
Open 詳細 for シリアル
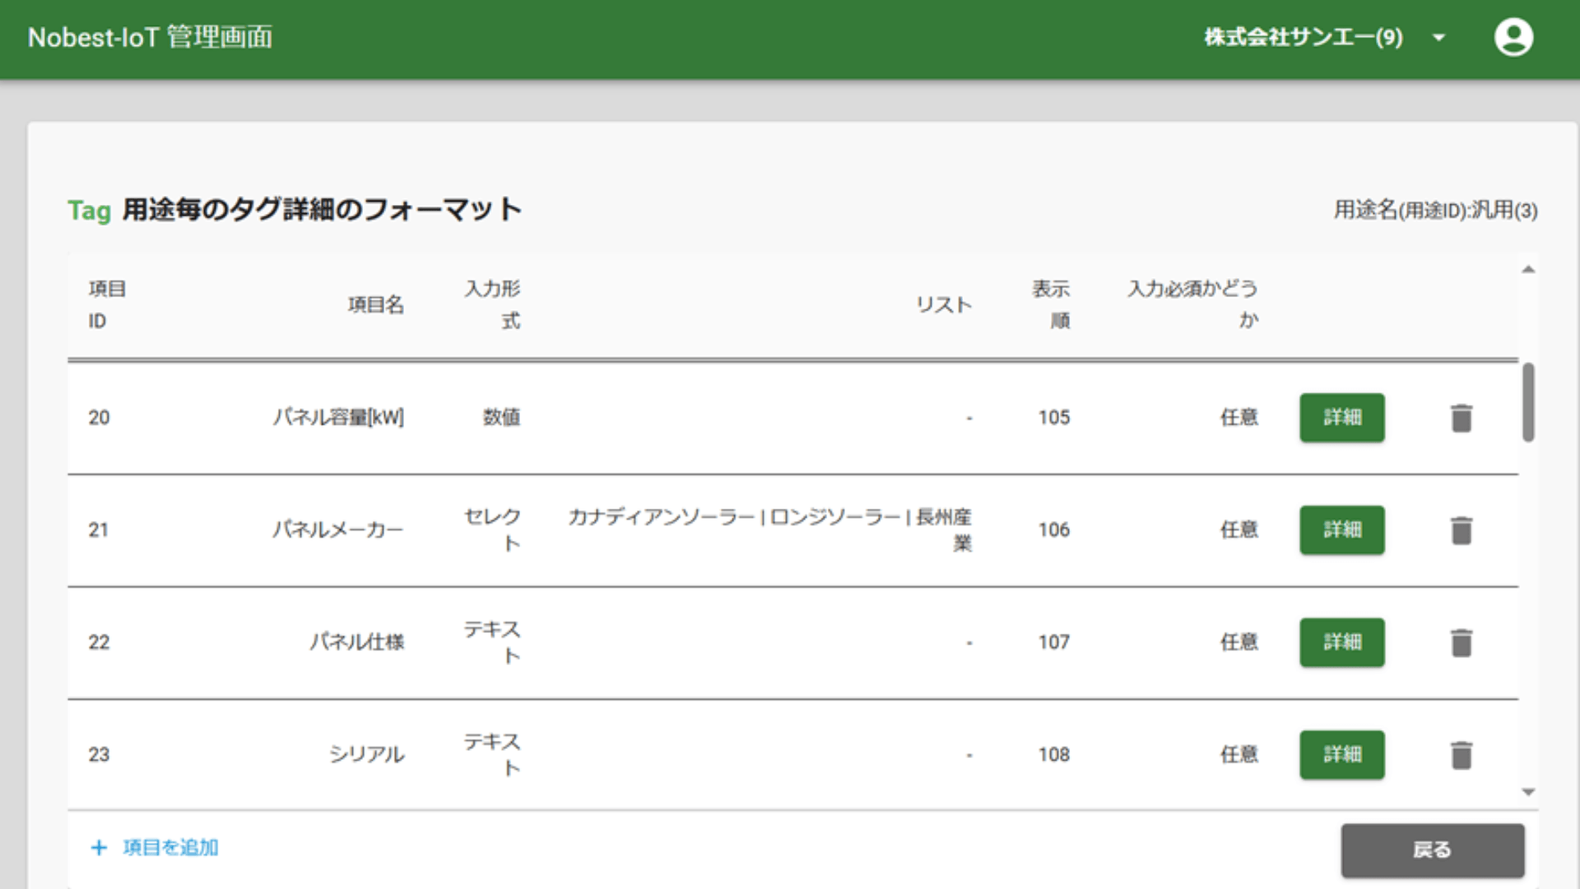pyautogui.click(x=1341, y=754)
